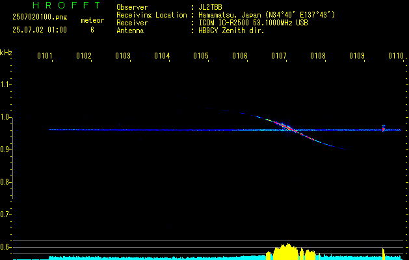
Task: Click the 0.9 frequency axis label
Action: click(x=5, y=149)
